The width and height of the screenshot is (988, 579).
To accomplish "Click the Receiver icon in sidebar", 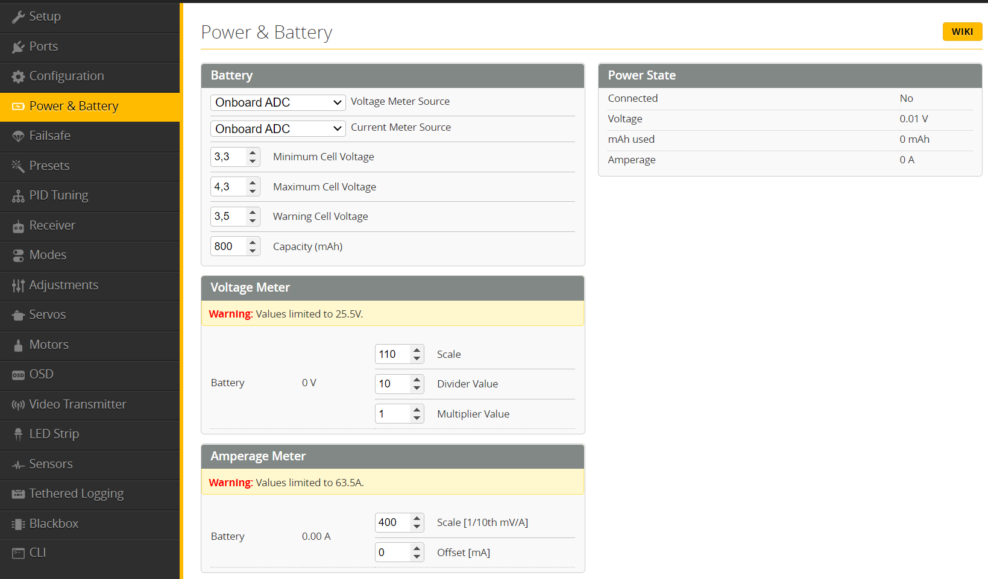I will [18, 226].
